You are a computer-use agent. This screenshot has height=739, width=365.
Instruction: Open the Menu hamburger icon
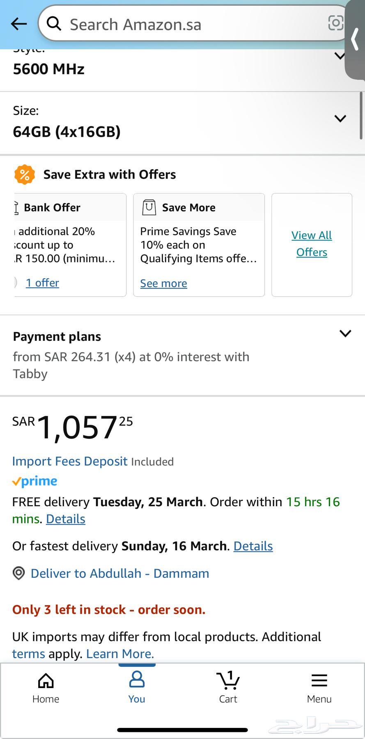tap(319, 689)
